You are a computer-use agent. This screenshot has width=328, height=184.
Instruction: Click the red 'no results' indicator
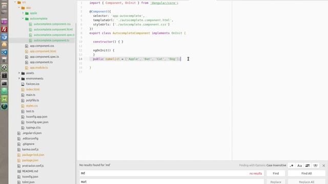point(256,173)
